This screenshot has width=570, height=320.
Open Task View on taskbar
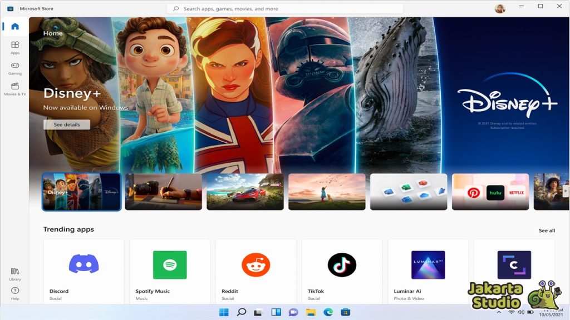point(258,312)
